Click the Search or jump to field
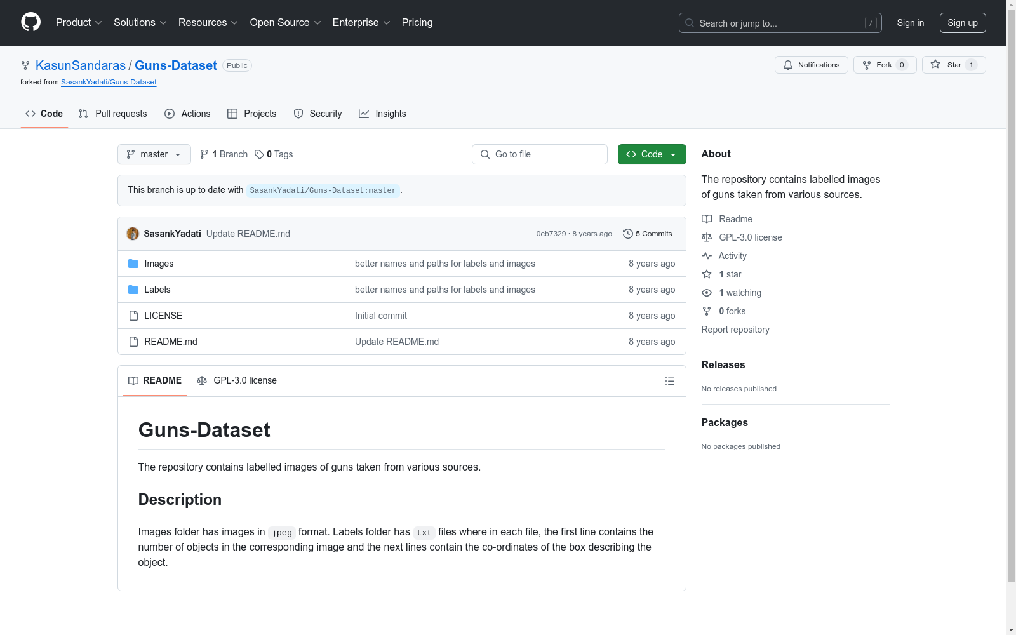Viewport: 1016px width, 635px height. point(780,23)
